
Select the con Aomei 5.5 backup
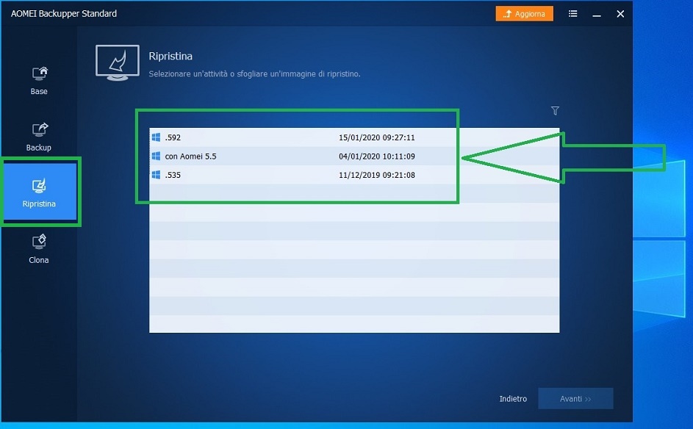(x=354, y=156)
